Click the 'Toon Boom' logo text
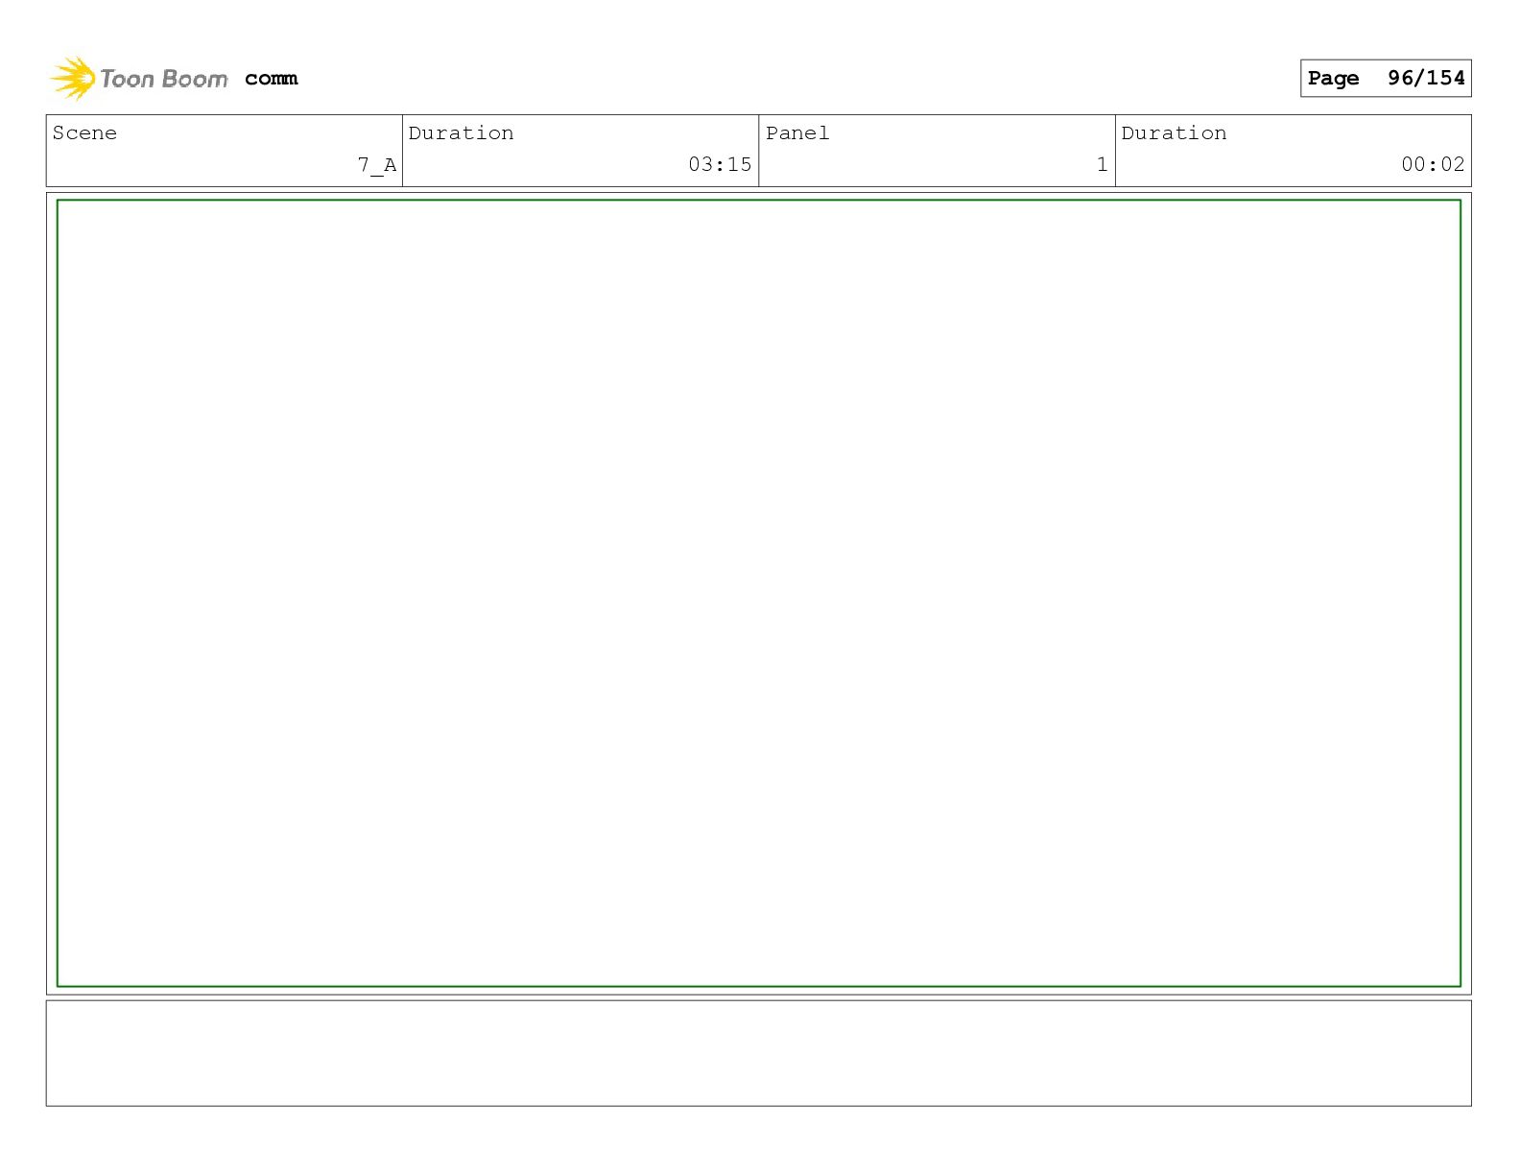 (x=164, y=79)
